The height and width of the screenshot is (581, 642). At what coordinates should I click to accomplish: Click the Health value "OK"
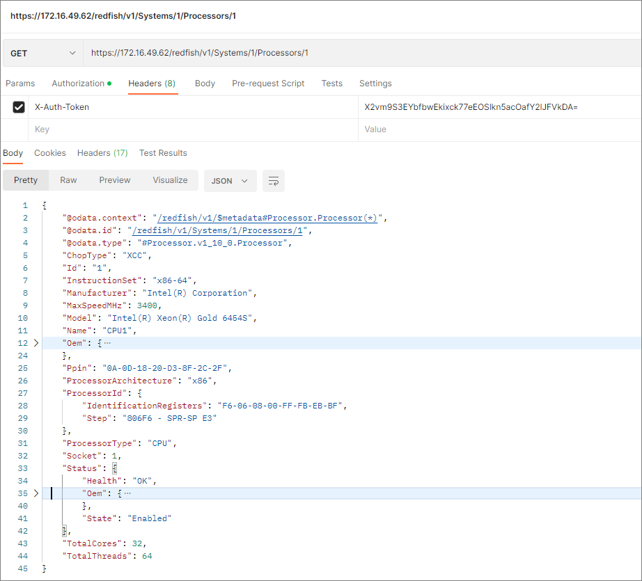coord(142,481)
